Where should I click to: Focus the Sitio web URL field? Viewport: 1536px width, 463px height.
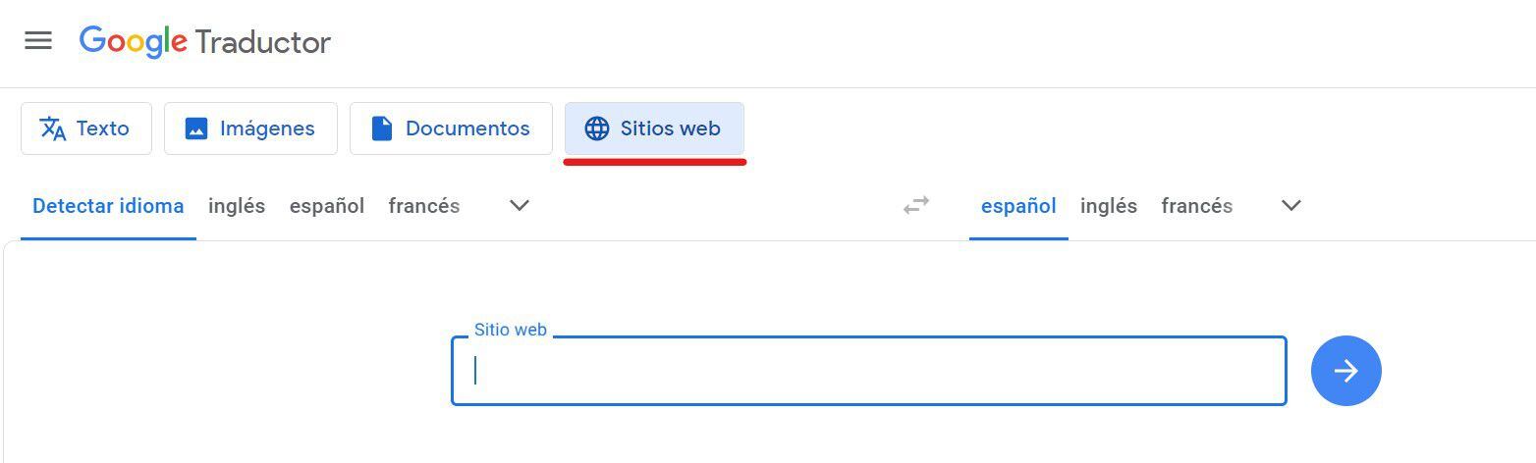click(x=868, y=371)
